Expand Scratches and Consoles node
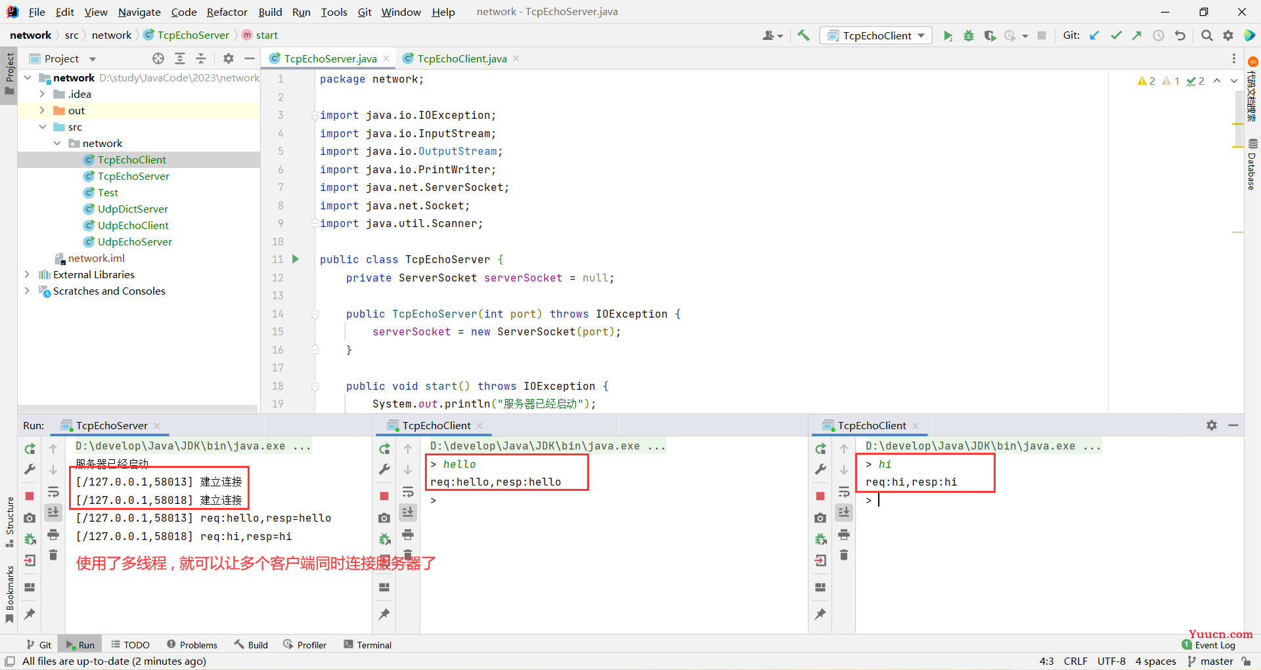 point(28,291)
